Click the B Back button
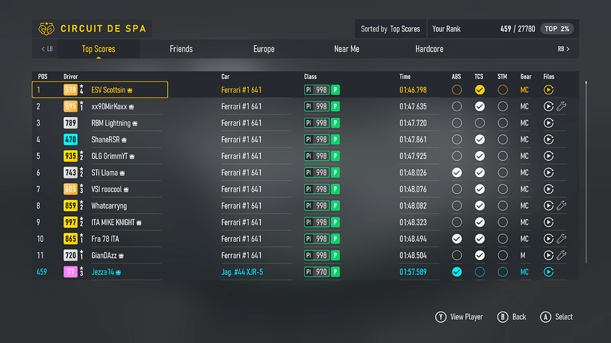Image resolution: width=611 pixels, height=343 pixels. click(x=512, y=317)
